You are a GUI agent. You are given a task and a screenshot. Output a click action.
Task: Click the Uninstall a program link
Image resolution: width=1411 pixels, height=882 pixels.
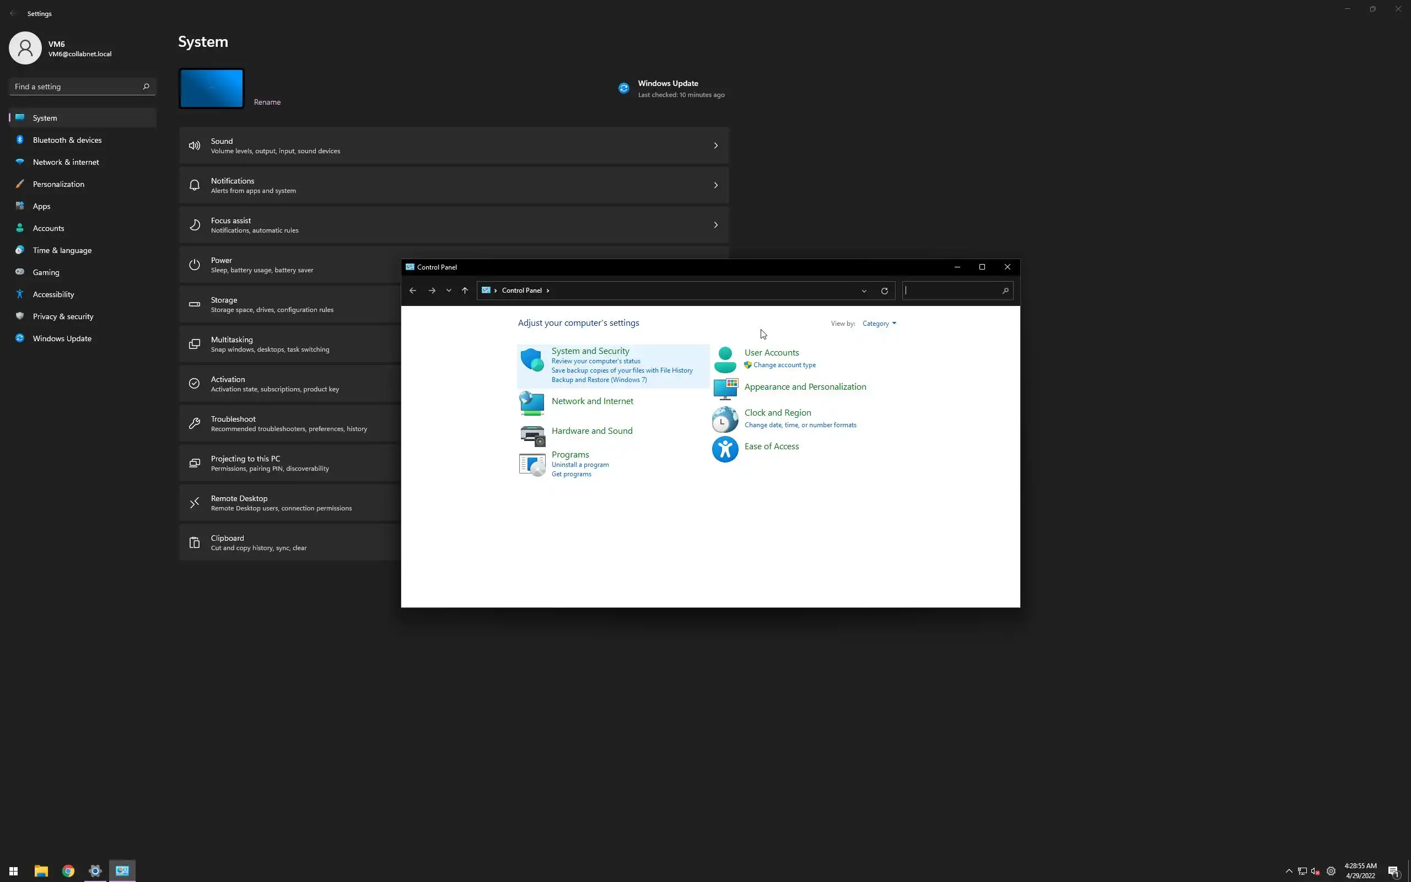[x=580, y=465]
